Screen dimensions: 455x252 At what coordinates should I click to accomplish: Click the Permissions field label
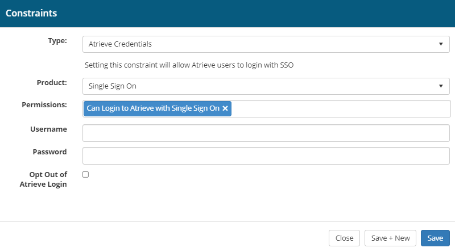click(44, 105)
